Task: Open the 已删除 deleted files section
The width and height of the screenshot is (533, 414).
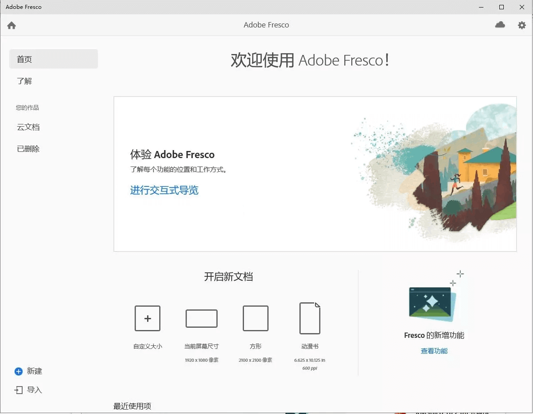Action: [x=28, y=149]
